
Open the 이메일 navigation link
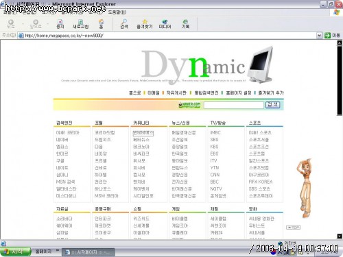[154, 93]
